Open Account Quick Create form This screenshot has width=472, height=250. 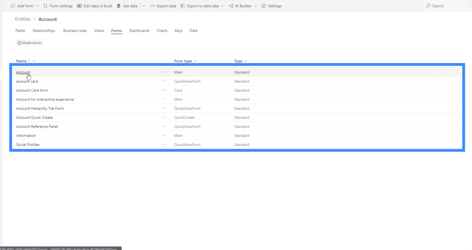(x=34, y=118)
